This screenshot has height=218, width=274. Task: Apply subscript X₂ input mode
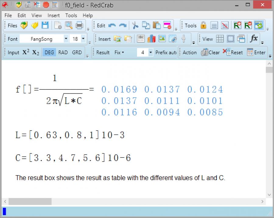coord(36,53)
